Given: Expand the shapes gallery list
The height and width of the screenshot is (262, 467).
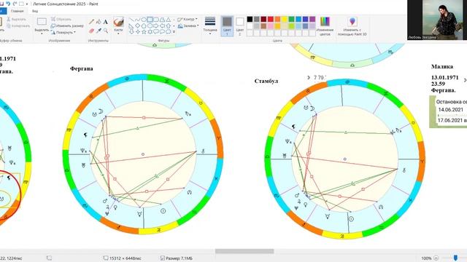Looking at the screenshot, I should click(x=174, y=32).
